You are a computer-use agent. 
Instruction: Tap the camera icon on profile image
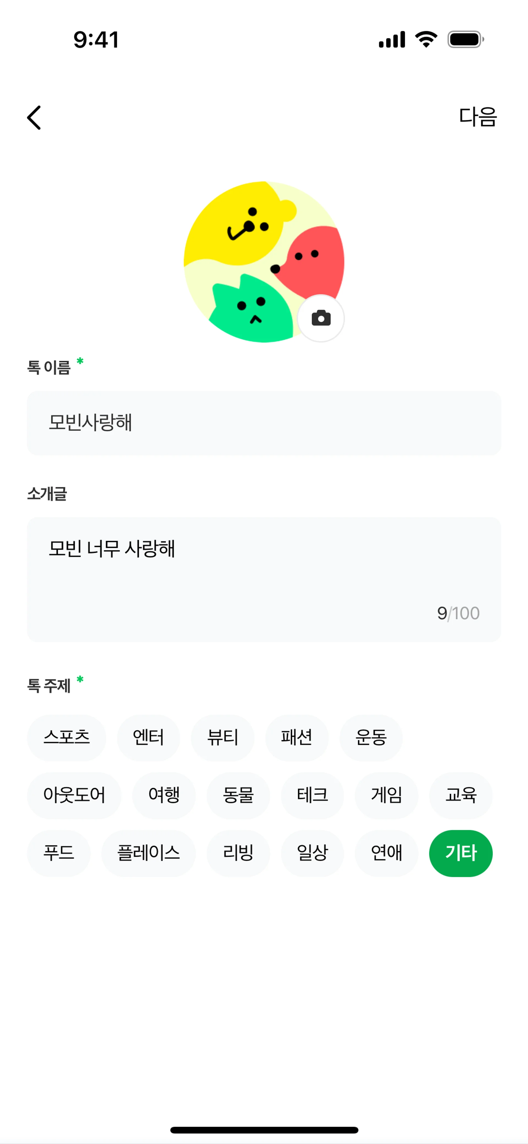point(320,318)
